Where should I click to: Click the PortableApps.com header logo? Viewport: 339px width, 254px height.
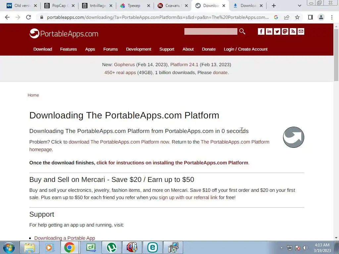click(64, 33)
